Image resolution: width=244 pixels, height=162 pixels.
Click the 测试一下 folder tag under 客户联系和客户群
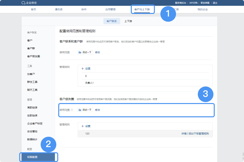[x=85, y=52]
